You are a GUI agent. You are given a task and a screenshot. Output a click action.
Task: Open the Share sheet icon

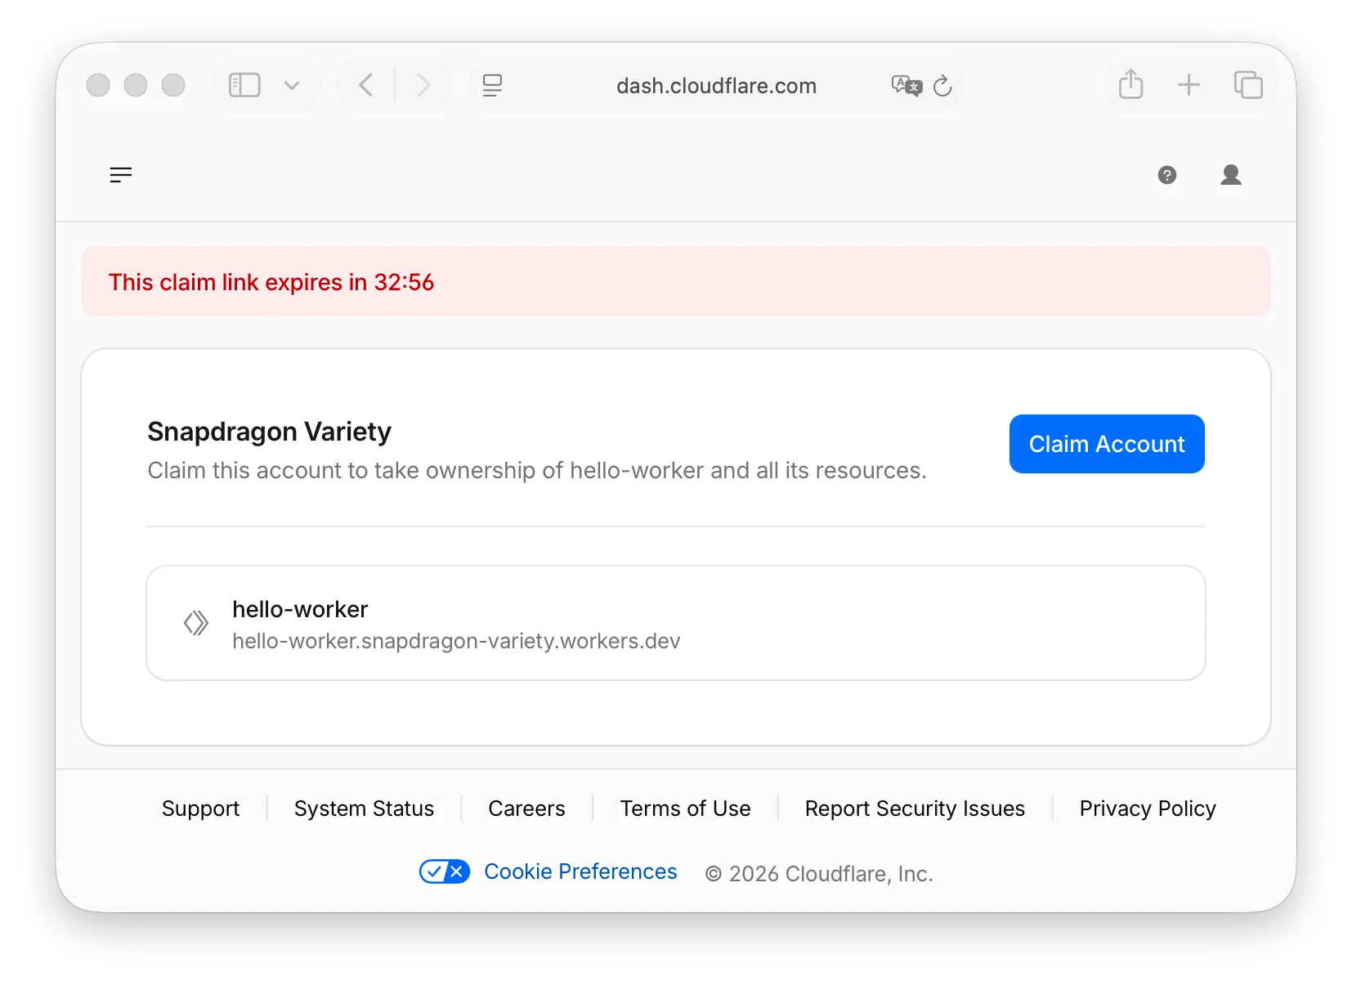pos(1130,84)
